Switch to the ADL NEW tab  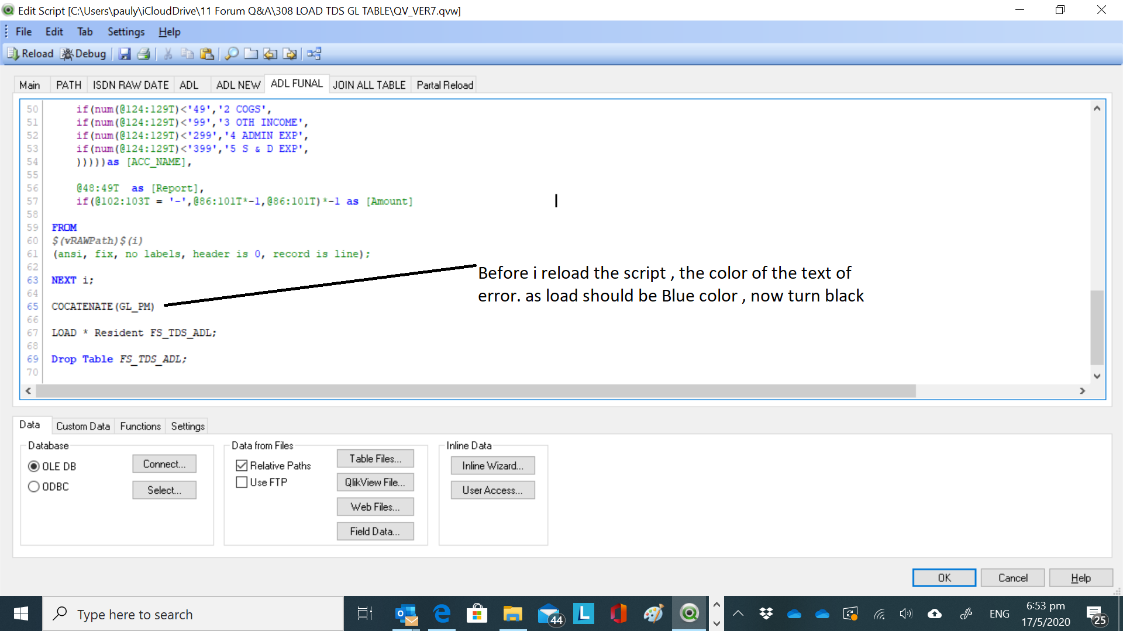click(238, 85)
